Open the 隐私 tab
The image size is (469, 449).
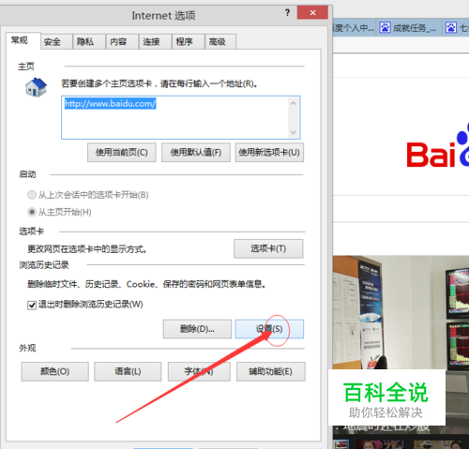[89, 41]
